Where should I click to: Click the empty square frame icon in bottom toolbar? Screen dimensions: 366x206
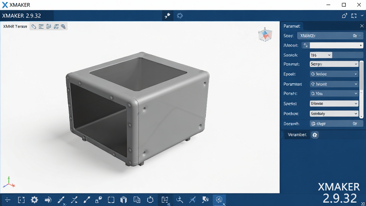111,200
